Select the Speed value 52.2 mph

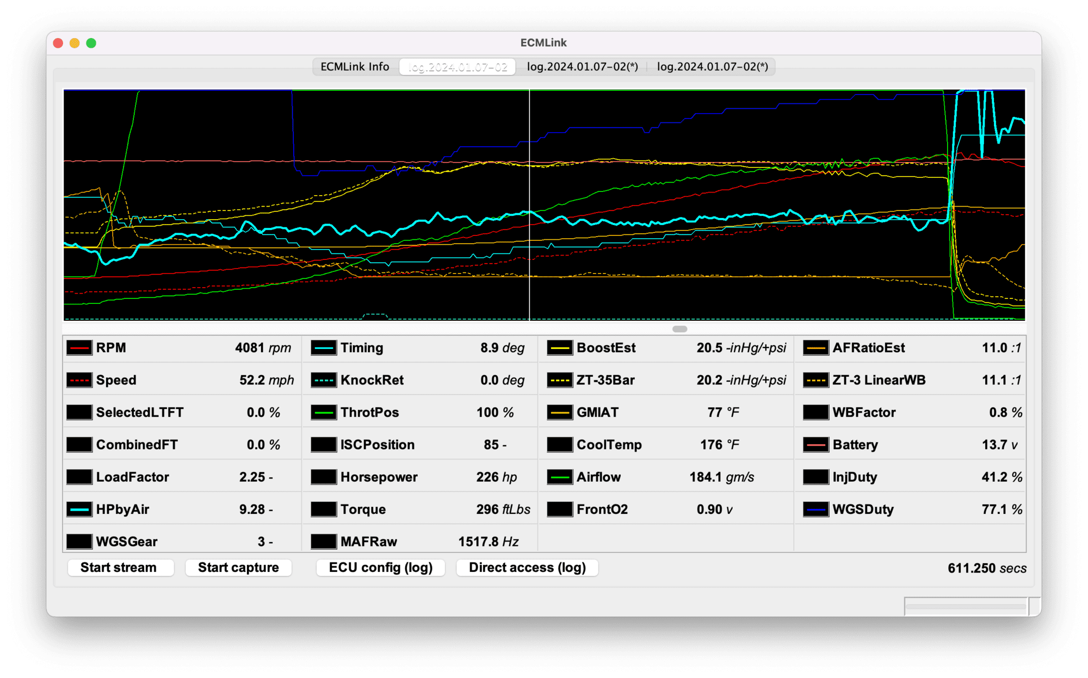coord(267,380)
